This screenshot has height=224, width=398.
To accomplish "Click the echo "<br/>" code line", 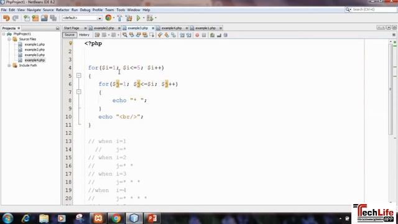I will (121, 117).
